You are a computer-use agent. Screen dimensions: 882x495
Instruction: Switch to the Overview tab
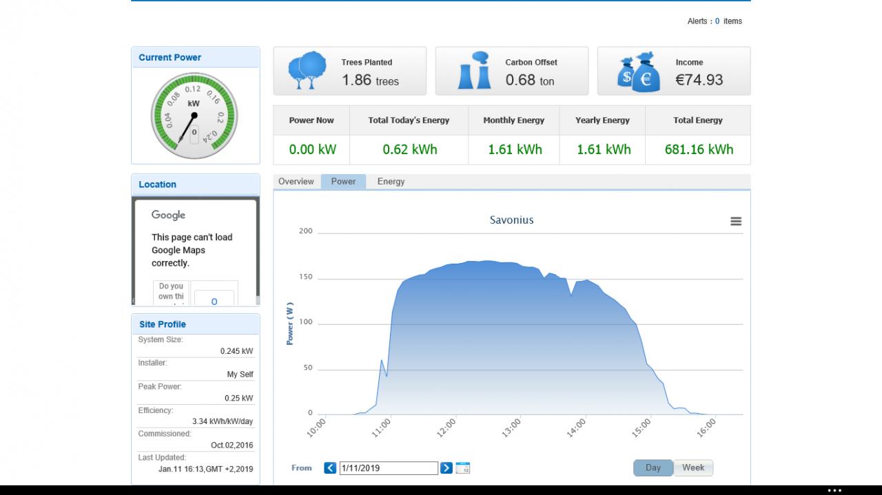296,182
